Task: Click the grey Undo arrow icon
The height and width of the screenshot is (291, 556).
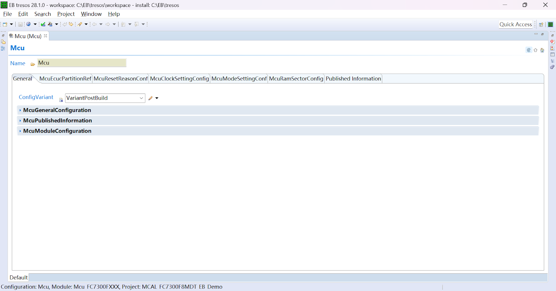Action: tap(65, 24)
